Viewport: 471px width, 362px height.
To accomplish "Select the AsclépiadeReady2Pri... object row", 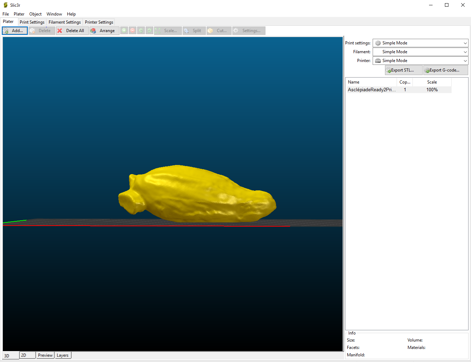I will [398, 90].
